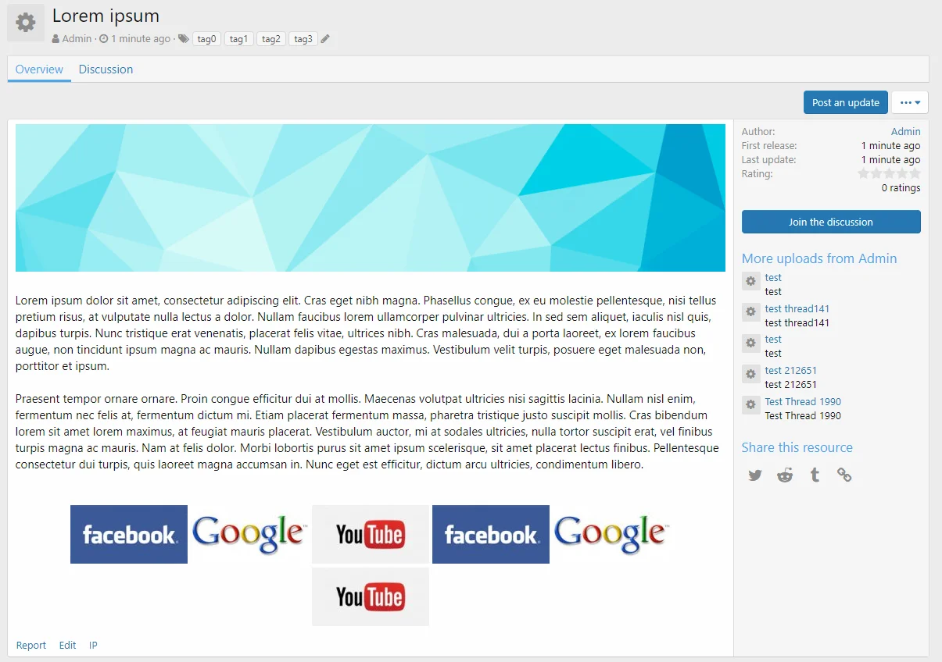Open the Admin author link in sidebar

tap(905, 132)
